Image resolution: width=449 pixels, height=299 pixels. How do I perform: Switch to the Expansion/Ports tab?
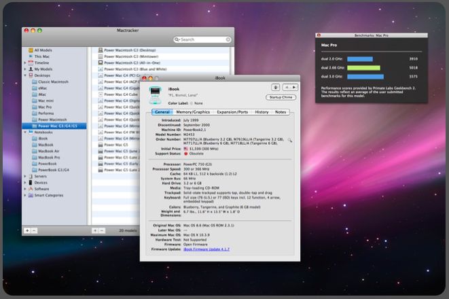[x=232, y=112]
